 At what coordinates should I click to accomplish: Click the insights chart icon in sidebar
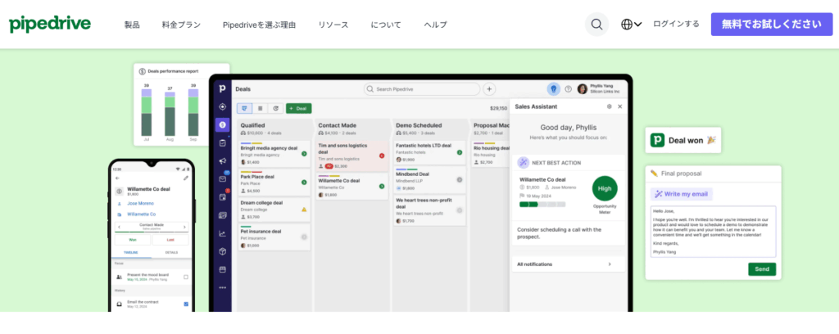[222, 233]
